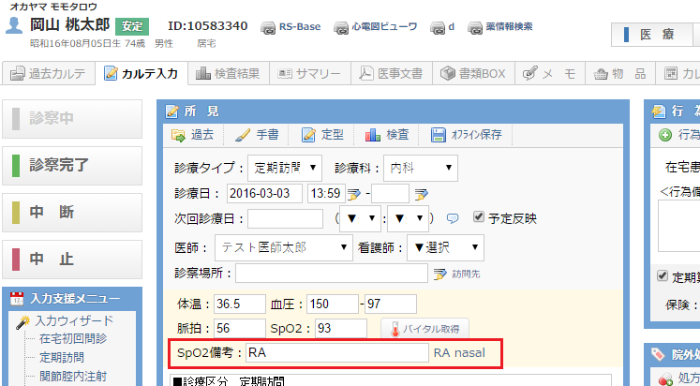Open the 看護師 selection dropdown
700x386 pixels.
click(445, 247)
